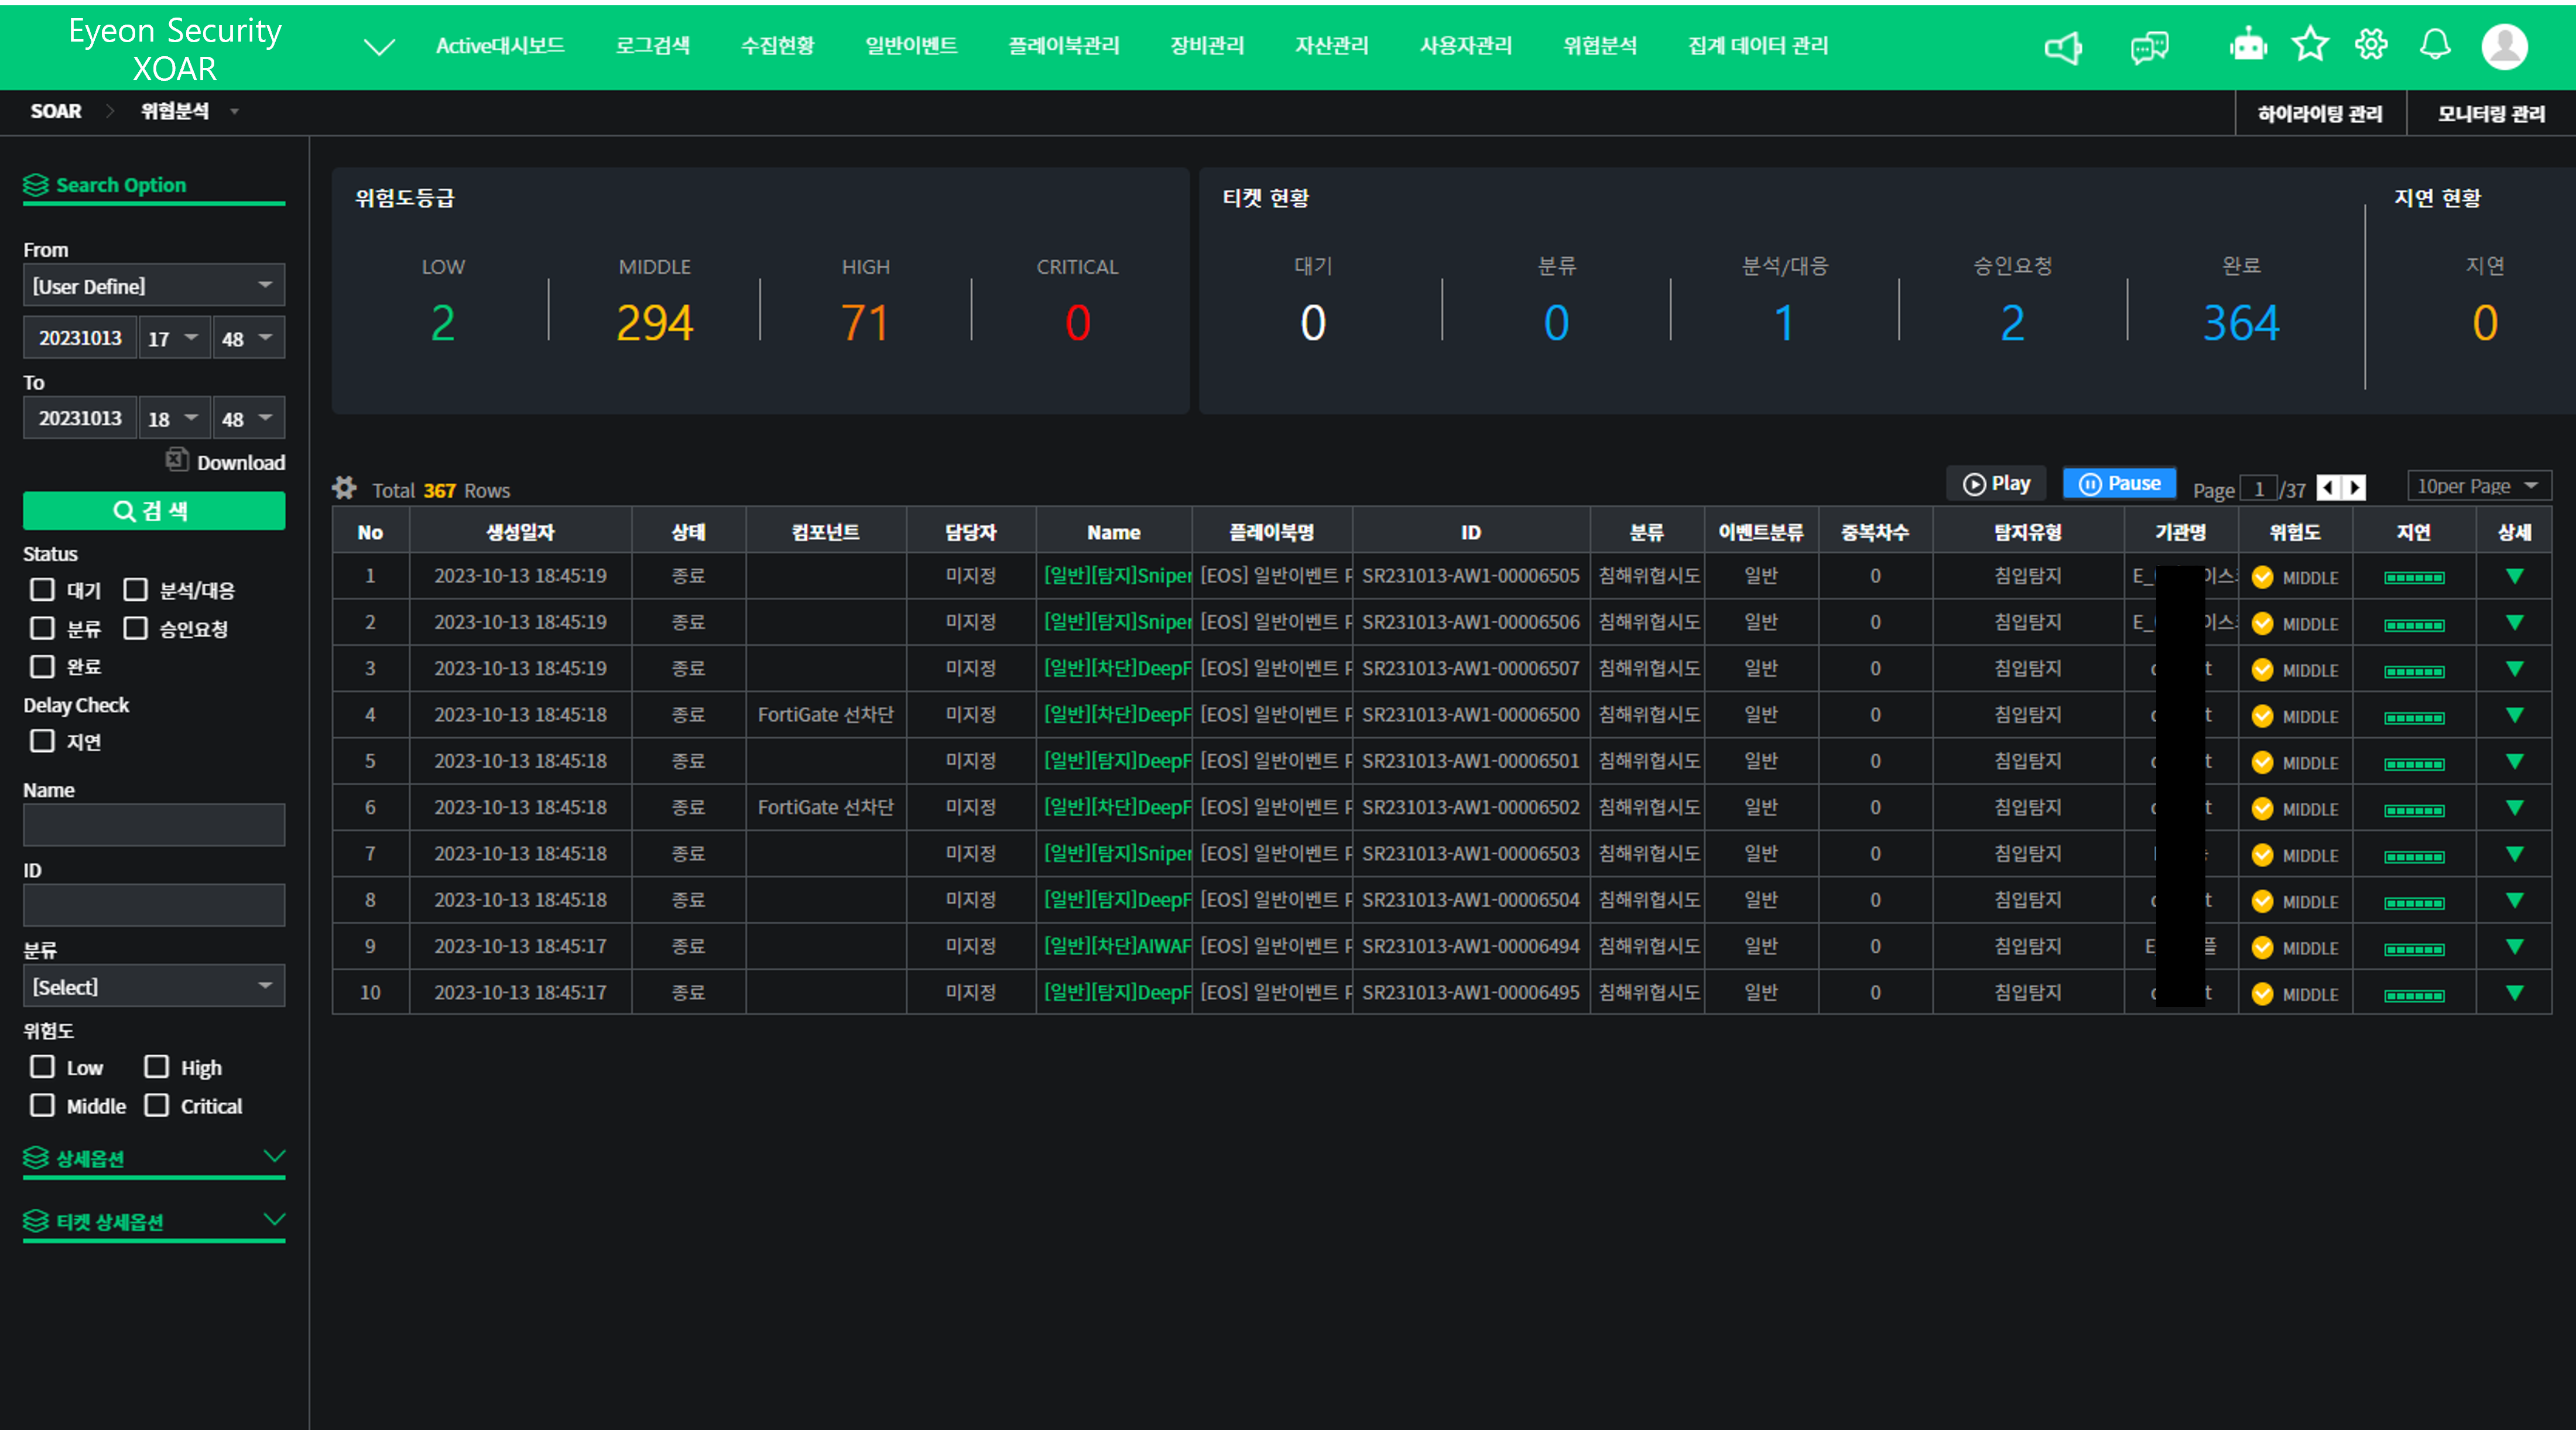This screenshot has height=1430, width=2576.
Task: Click the Name search input field
Action: (154, 825)
